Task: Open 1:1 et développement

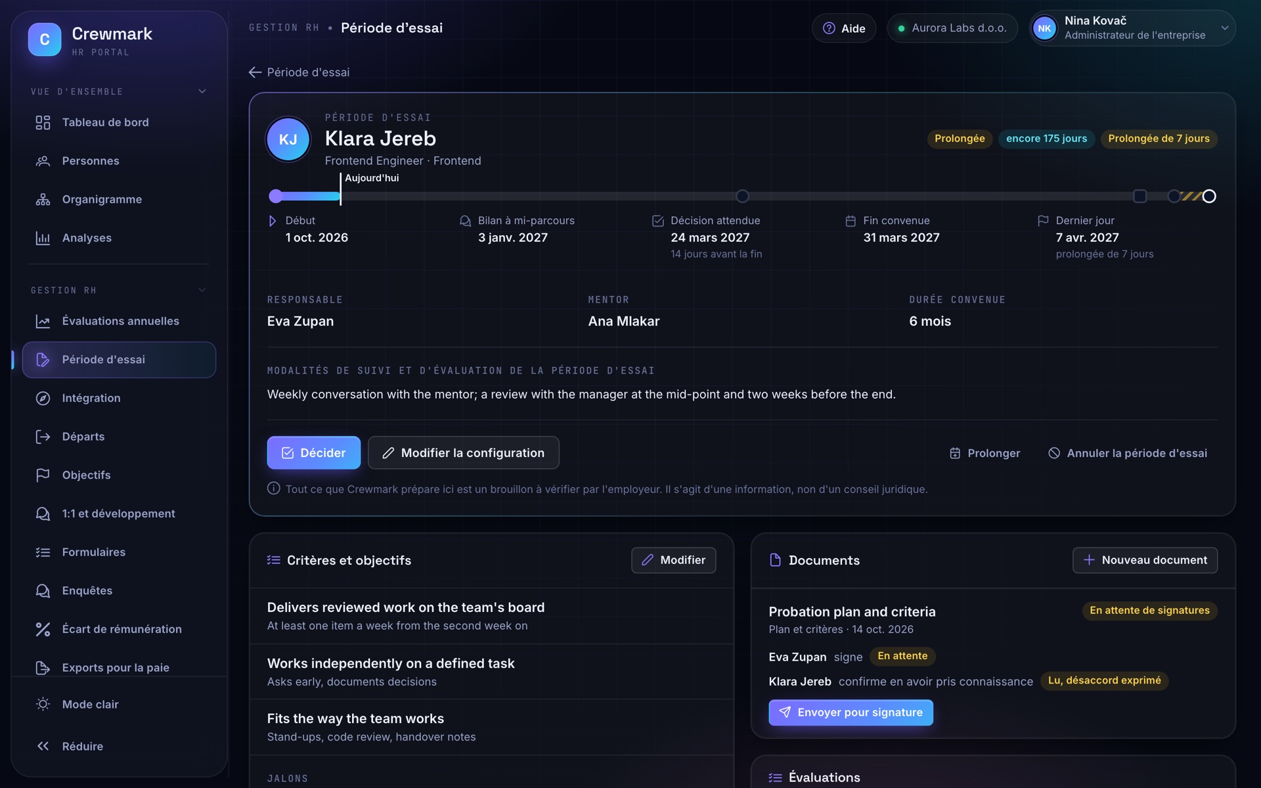Action: [x=119, y=514]
